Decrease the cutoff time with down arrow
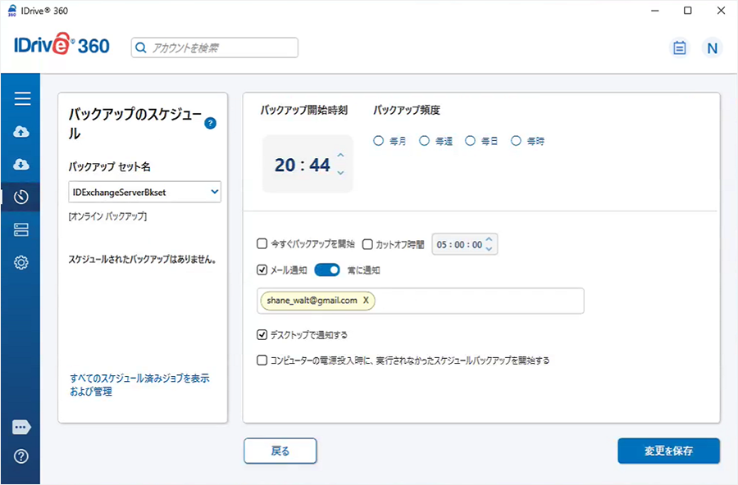Image resolution: width=738 pixels, height=485 pixels. point(490,249)
